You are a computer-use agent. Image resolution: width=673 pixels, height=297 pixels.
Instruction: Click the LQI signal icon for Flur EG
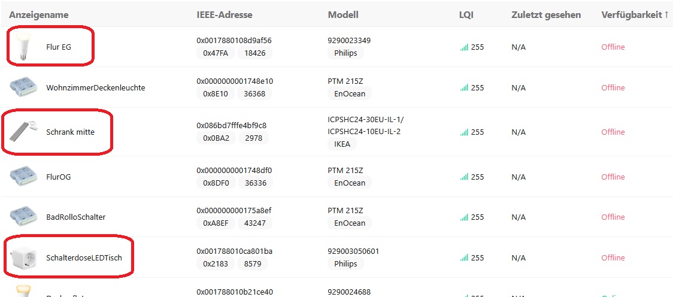[x=464, y=47]
